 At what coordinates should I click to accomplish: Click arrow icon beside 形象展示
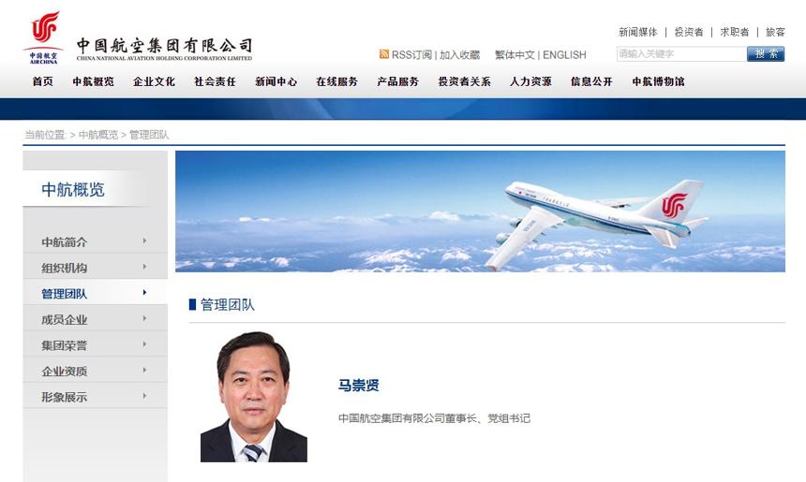(x=144, y=396)
